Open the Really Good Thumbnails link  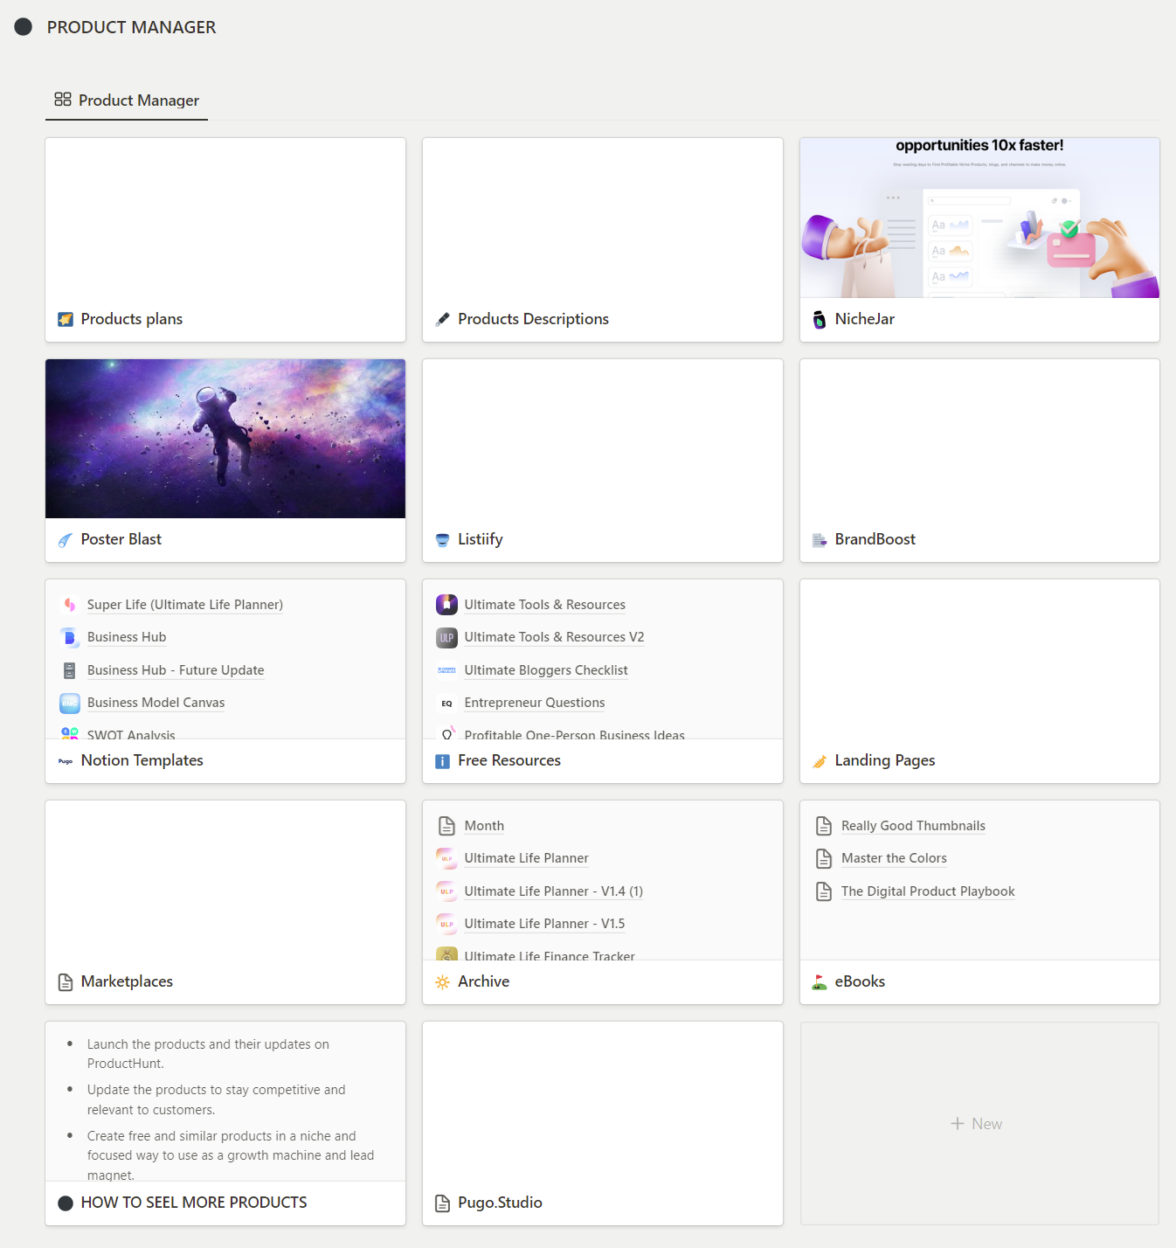click(912, 825)
